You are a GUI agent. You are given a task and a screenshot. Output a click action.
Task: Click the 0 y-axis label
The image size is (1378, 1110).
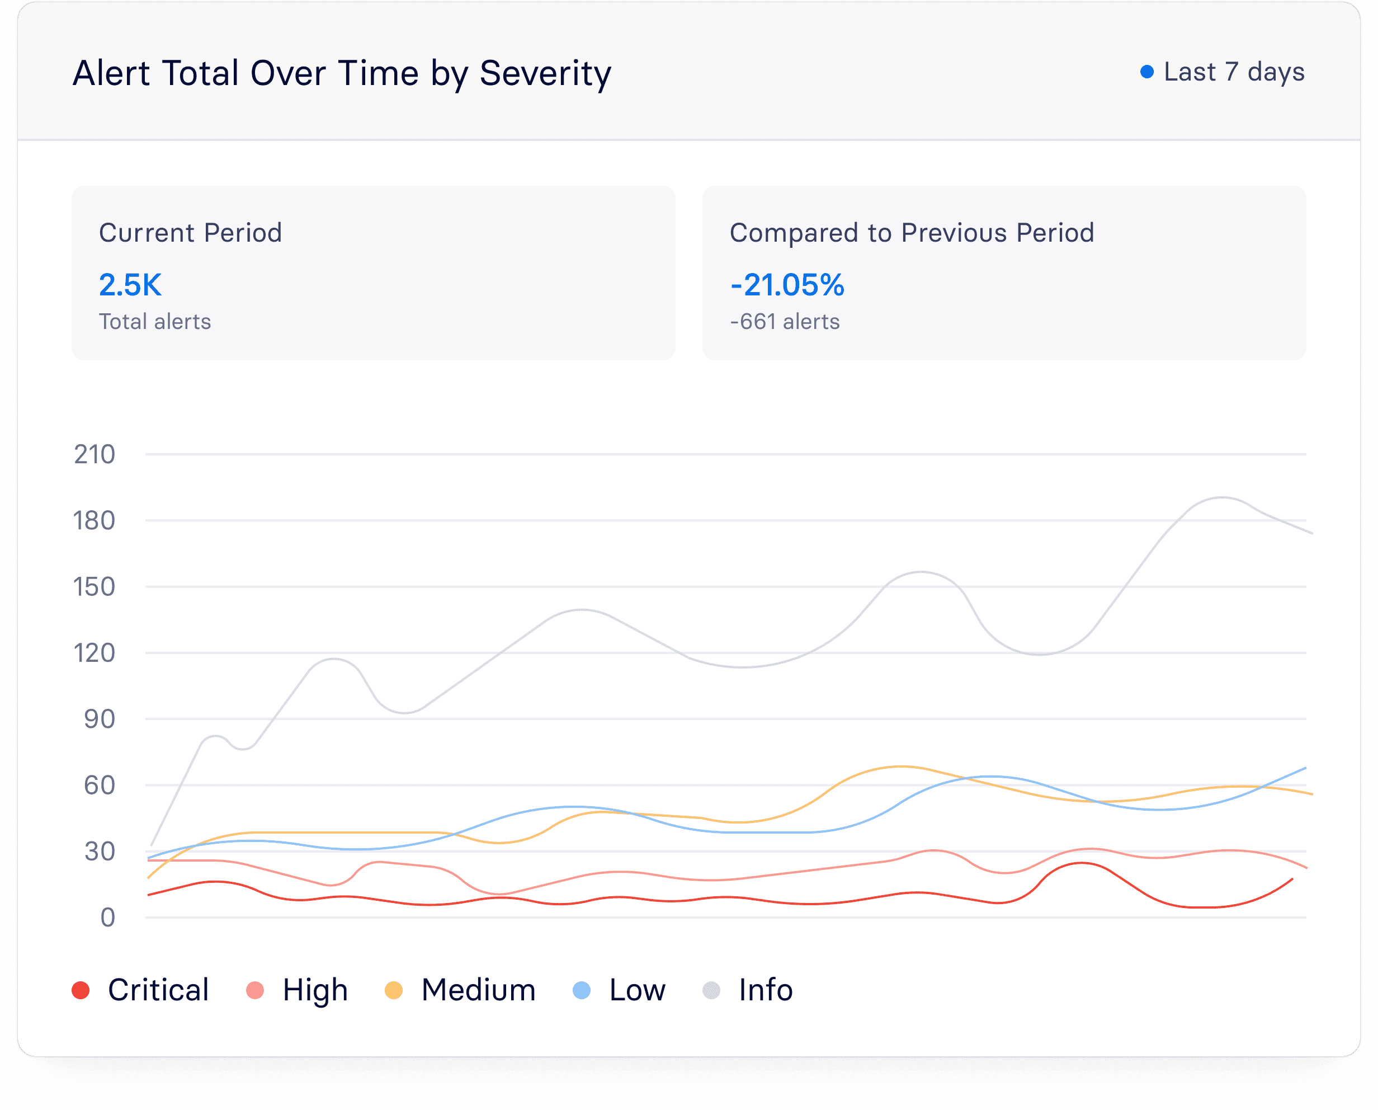107,918
